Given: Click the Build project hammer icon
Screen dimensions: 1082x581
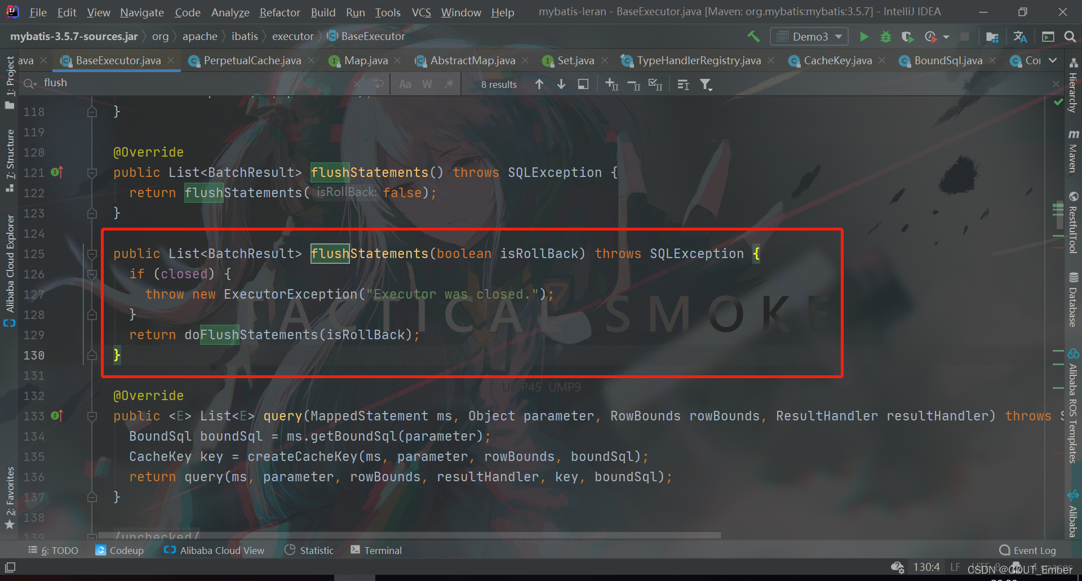Looking at the screenshot, I should point(753,37).
